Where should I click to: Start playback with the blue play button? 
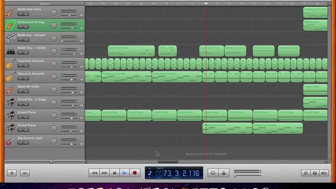click(x=124, y=173)
